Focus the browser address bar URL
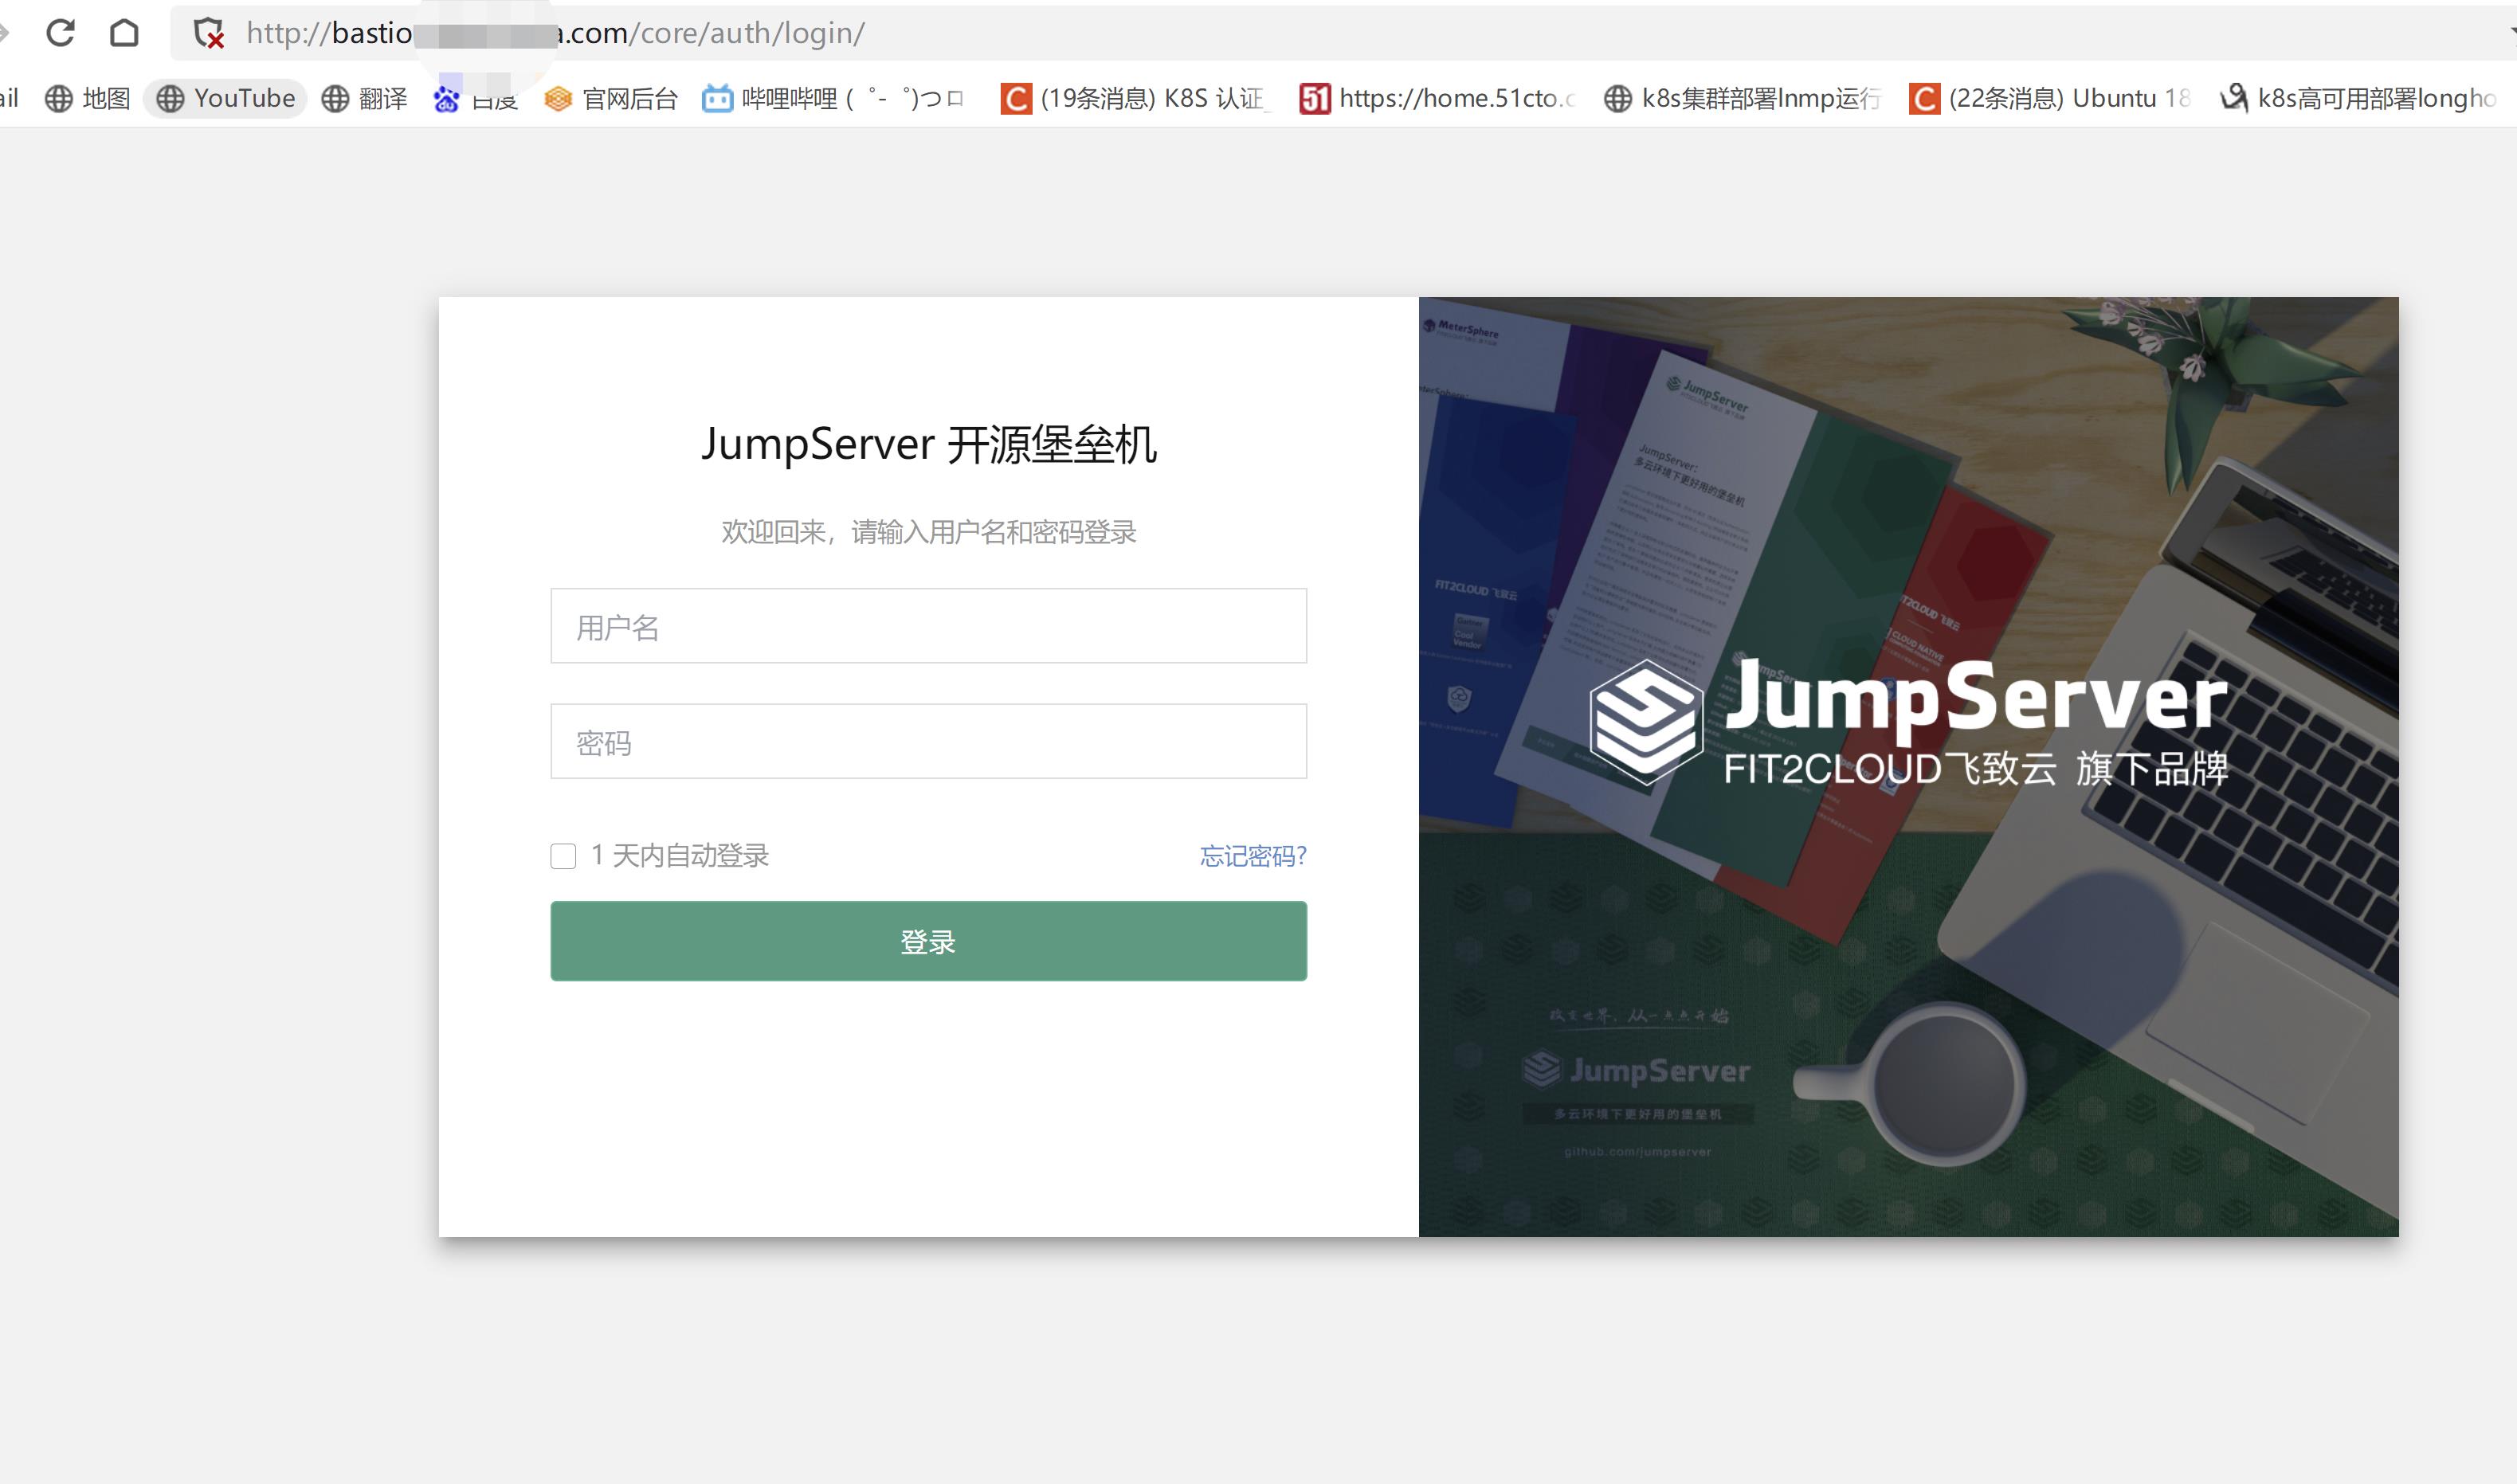This screenshot has height=1484, width=2517. [x=555, y=33]
